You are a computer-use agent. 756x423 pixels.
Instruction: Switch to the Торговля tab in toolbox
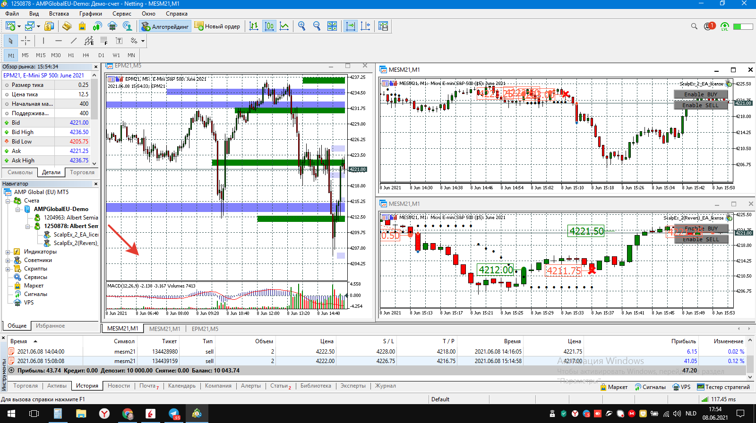click(x=26, y=386)
